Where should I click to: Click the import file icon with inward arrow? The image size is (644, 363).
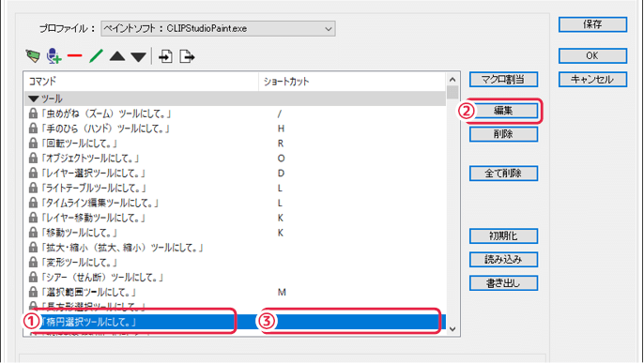click(165, 56)
